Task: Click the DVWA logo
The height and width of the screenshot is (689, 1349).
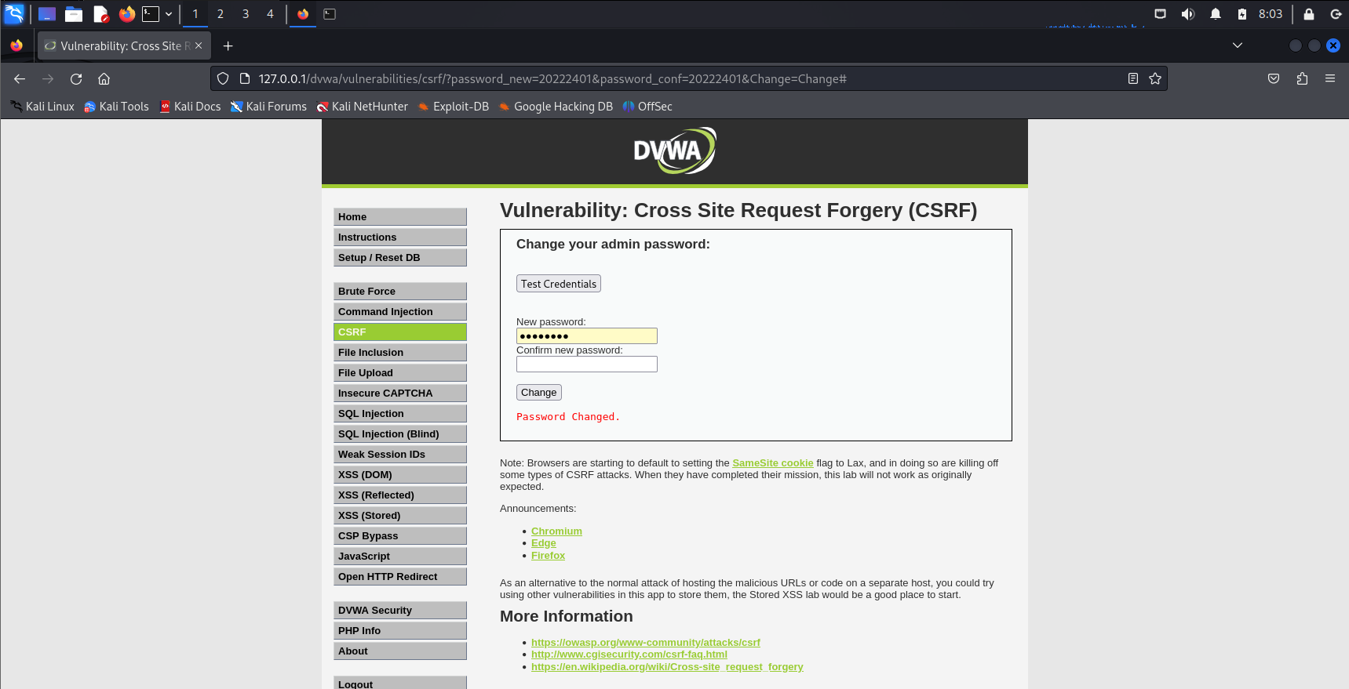Action: 675,150
